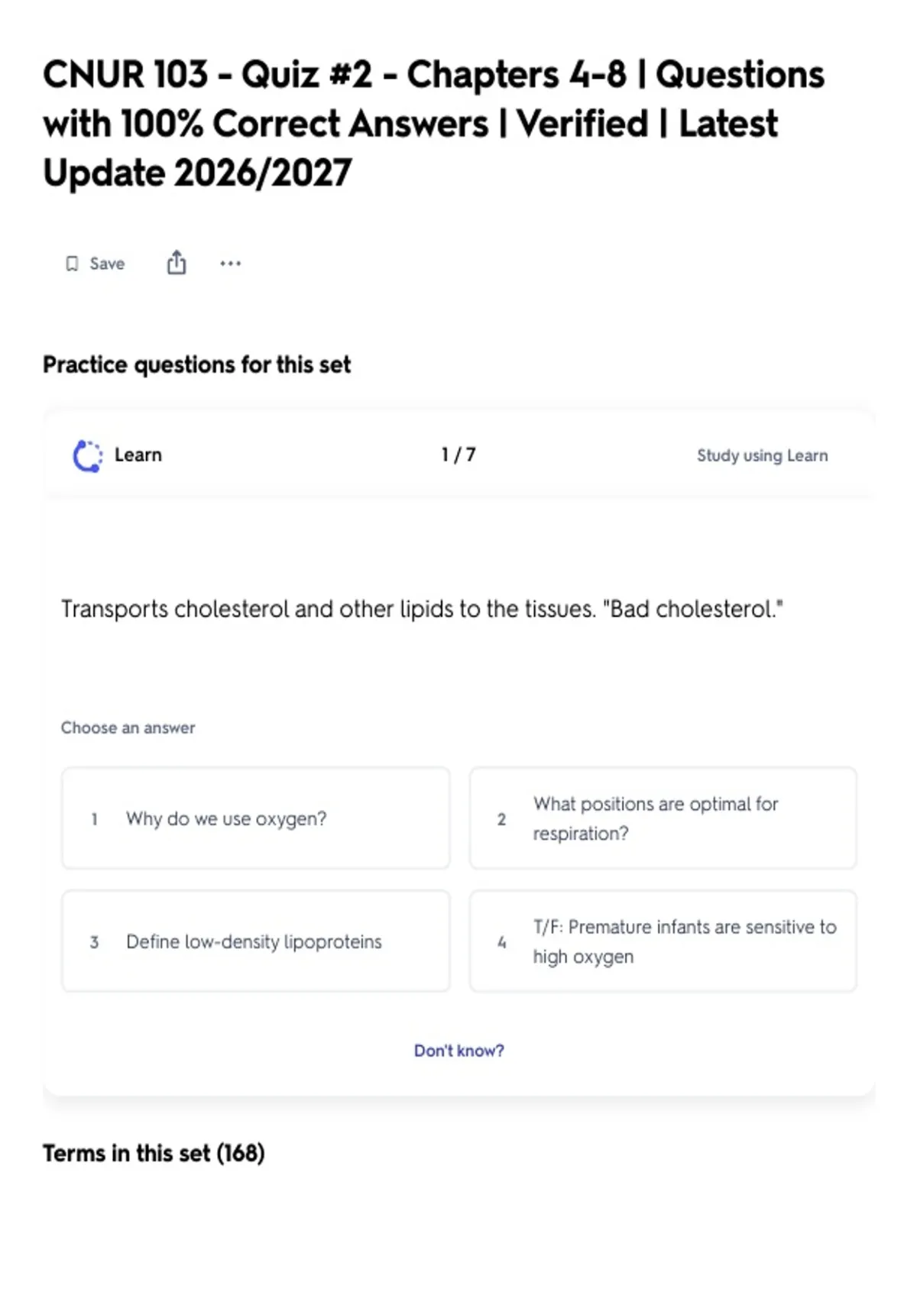This screenshot has height=1299, width=917.
Task: Open the three-dot more options menu
Action: [x=230, y=264]
